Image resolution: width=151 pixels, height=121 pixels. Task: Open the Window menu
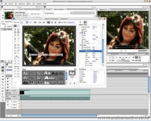tap(39, 4)
